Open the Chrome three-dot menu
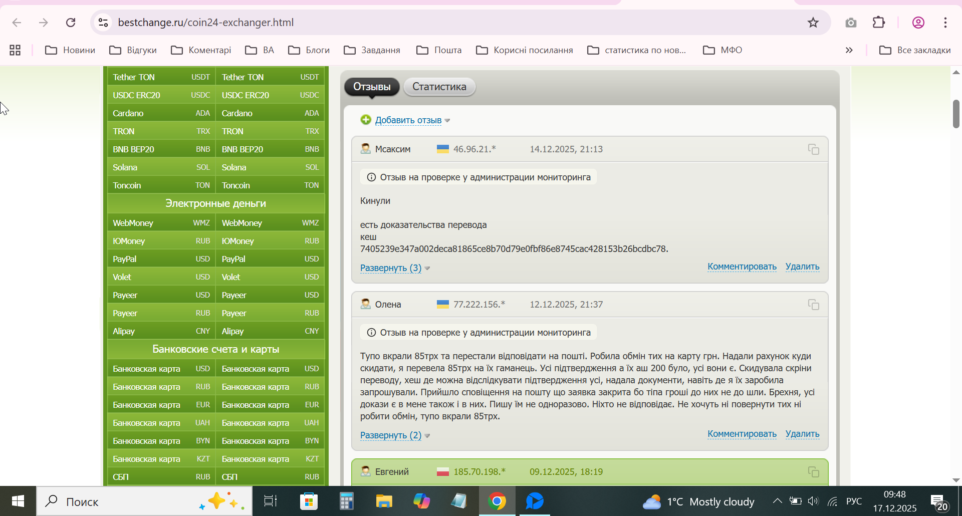 (x=945, y=23)
